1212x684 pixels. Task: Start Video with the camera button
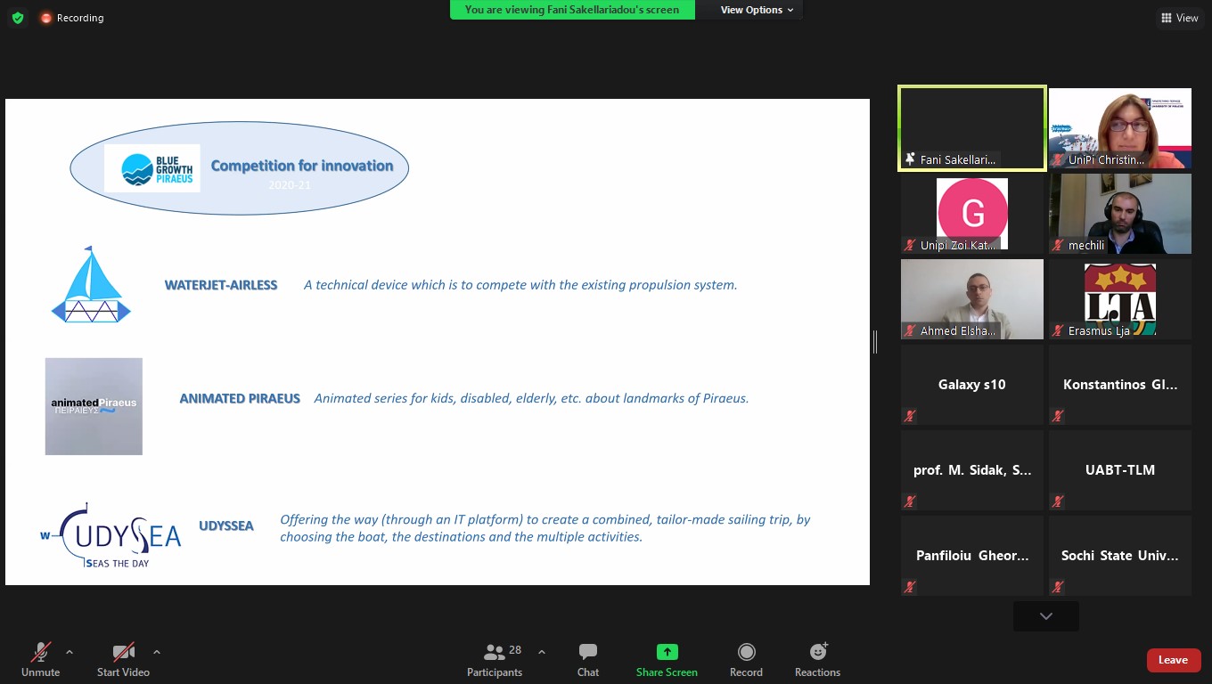[123, 660]
